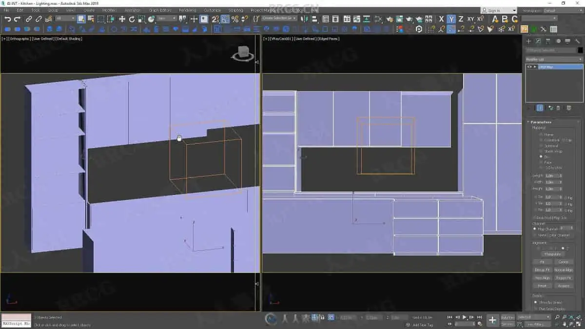Click the Fit alignment button
The image size is (585, 329).
click(x=542, y=262)
